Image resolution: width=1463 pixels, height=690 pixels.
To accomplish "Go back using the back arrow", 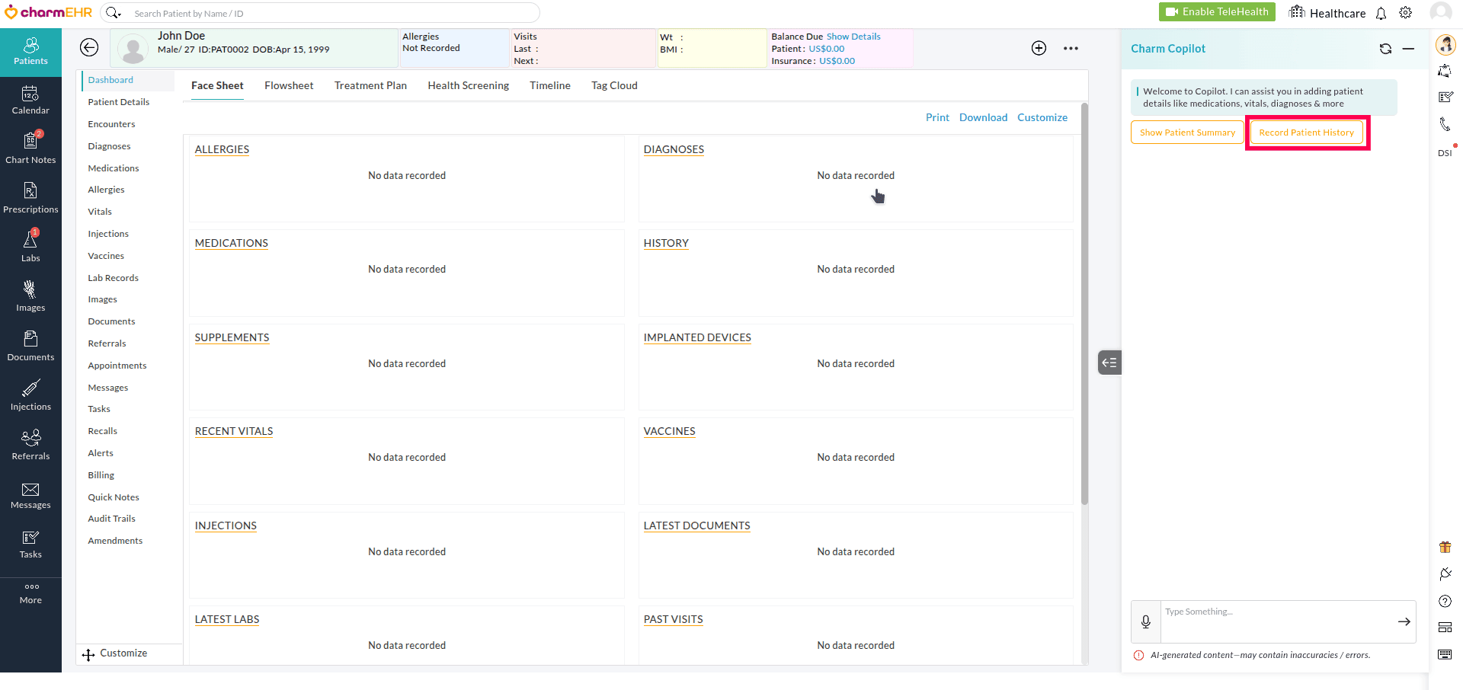I will tap(89, 47).
